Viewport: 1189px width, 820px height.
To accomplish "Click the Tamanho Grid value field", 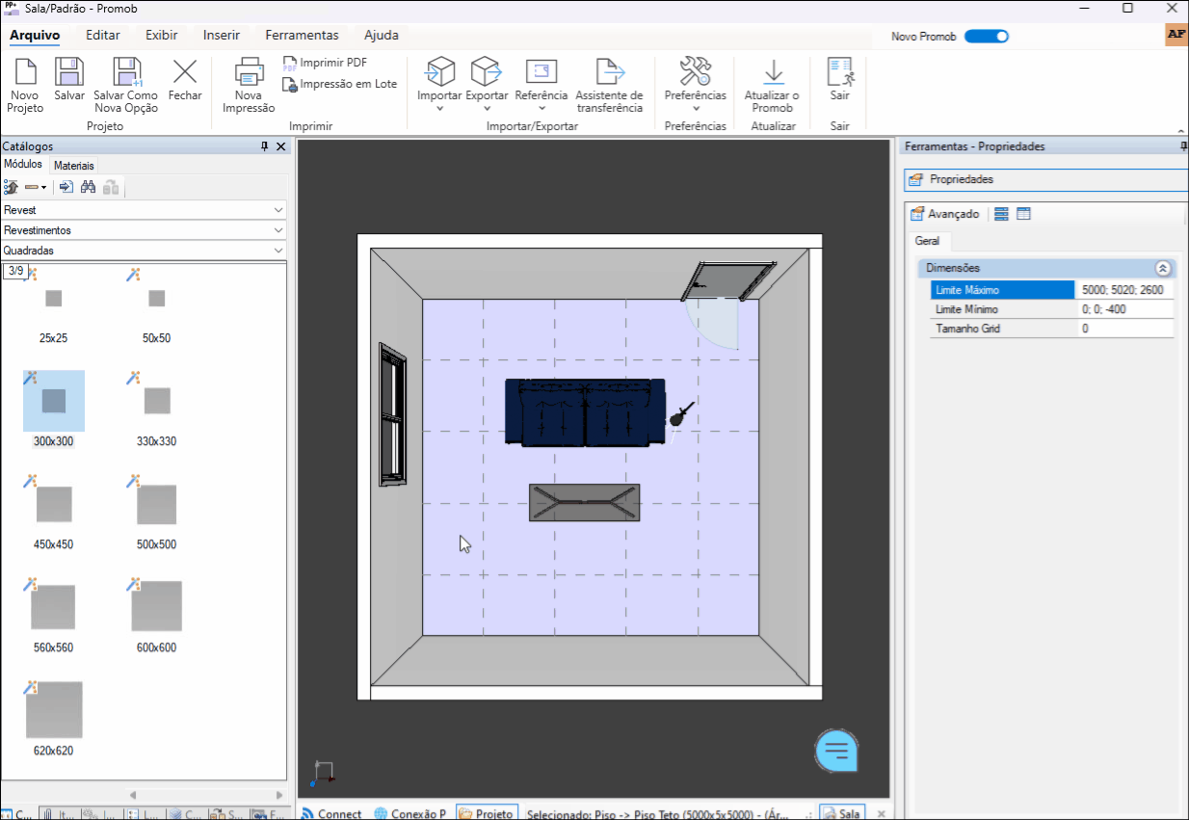I will 1124,329.
